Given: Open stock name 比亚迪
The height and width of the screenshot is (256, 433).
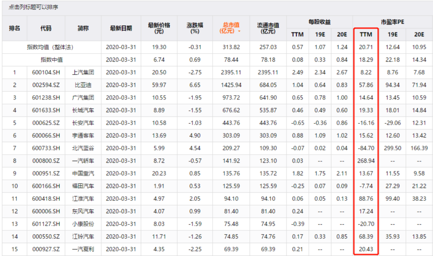Looking at the screenshot, I should pos(83,85).
